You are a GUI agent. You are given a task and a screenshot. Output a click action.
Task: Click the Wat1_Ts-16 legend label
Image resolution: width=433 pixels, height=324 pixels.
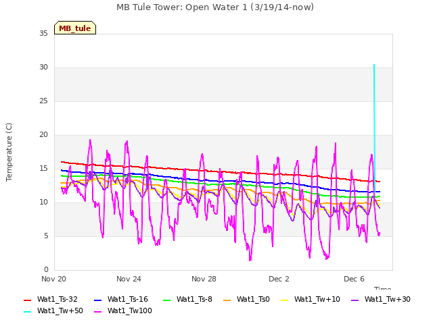(x=128, y=299)
